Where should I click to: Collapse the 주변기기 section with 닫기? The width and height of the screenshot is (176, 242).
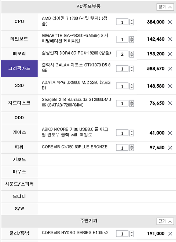click(x=165, y=221)
